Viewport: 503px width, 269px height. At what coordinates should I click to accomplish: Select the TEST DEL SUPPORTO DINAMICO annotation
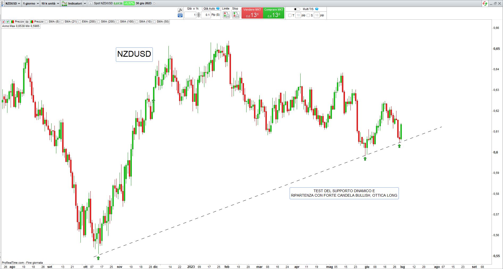coord(344,193)
